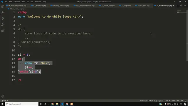Open the Help menu
The height and width of the screenshot is (106, 188).
click(x=44, y=2)
